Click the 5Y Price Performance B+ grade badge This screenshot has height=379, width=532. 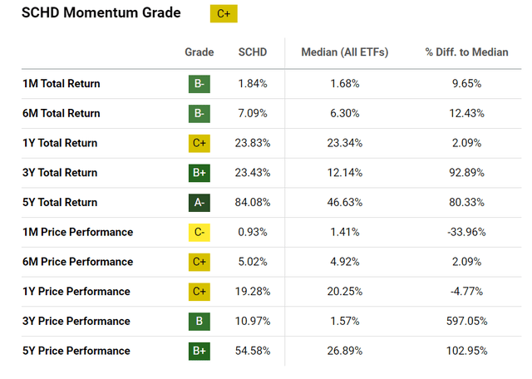pyautogui.click(x=199, y=351)
